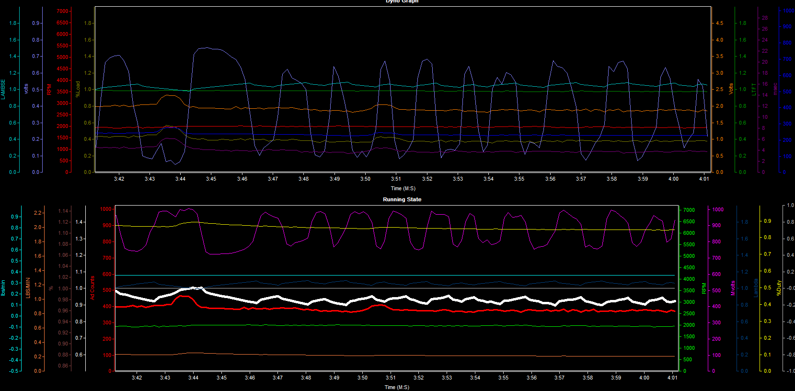Click the Running State graph title

tap(402, 199)
